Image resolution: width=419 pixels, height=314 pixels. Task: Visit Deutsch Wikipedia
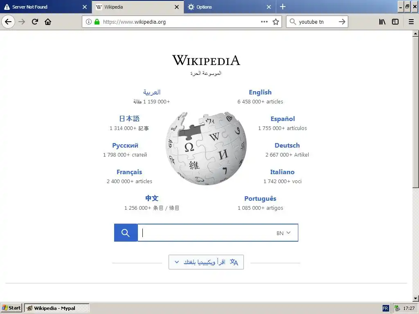tap(287, 146)
